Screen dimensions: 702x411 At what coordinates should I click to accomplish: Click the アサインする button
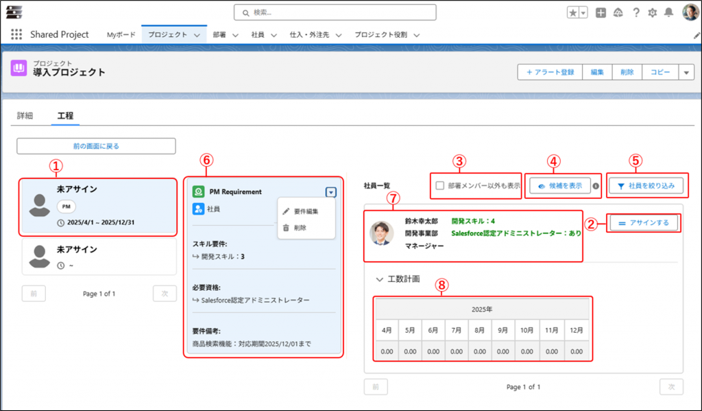pyautogui.click(x=644, y=223)
